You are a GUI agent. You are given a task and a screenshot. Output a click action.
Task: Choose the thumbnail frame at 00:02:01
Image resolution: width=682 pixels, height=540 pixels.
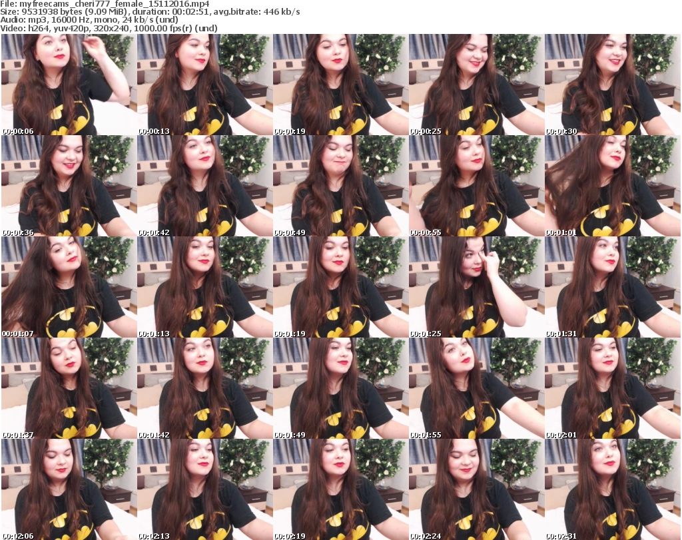pos(613,388)
